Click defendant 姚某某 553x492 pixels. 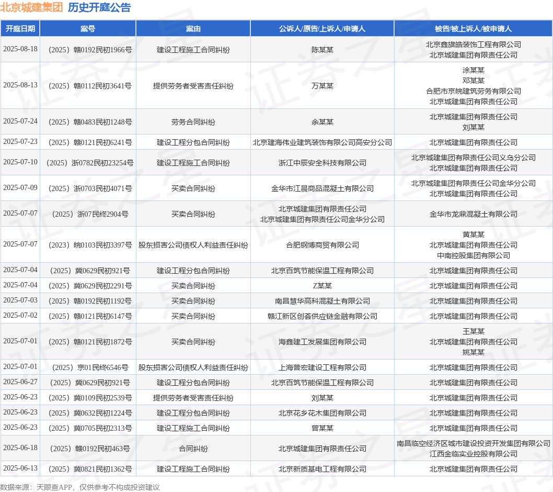click(x=474, y=352)
